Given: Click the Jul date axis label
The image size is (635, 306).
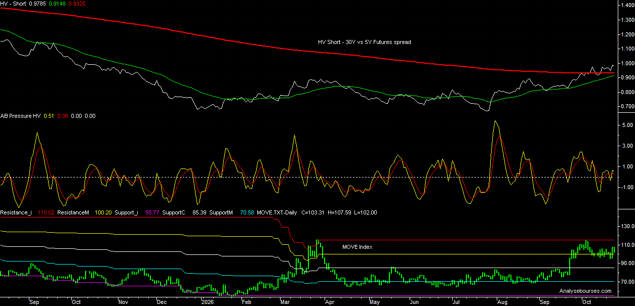Looking at the screenshot, I should (x=456, y=301).
